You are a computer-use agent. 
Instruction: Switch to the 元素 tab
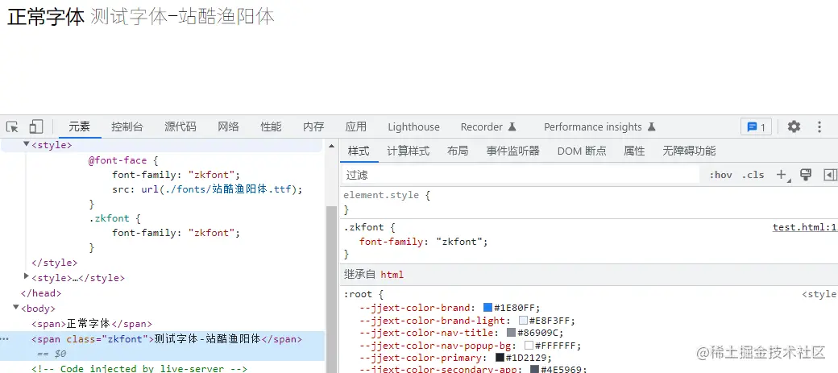click(79, 126)
